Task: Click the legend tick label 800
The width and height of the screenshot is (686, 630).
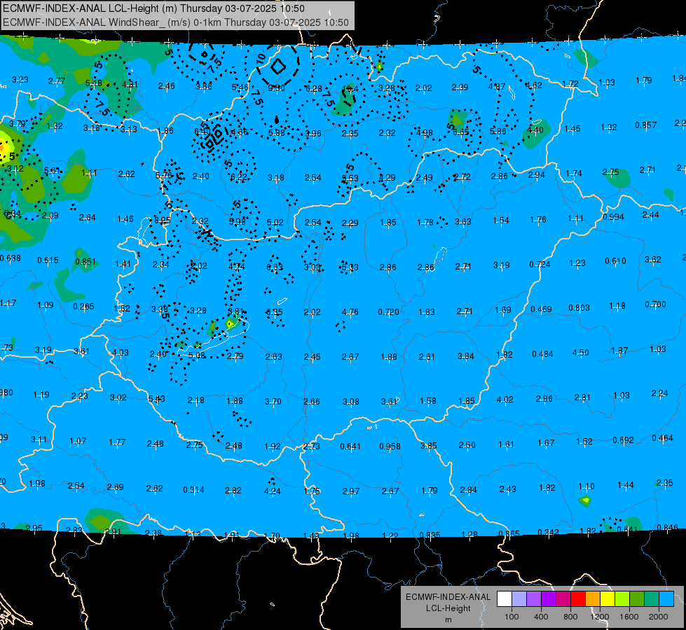Action: [570, 617]
